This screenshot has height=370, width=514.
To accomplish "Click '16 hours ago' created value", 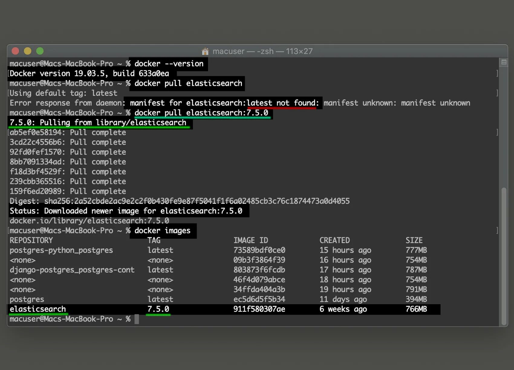I will [345, 260].
